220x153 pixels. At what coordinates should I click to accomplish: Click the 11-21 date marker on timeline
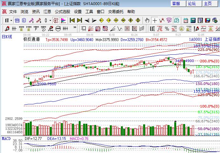point(178,34)
